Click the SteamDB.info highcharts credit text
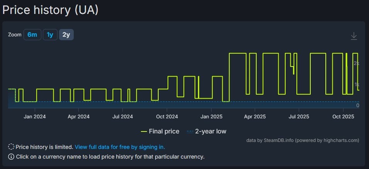369x169 pixels. (303, 140)
